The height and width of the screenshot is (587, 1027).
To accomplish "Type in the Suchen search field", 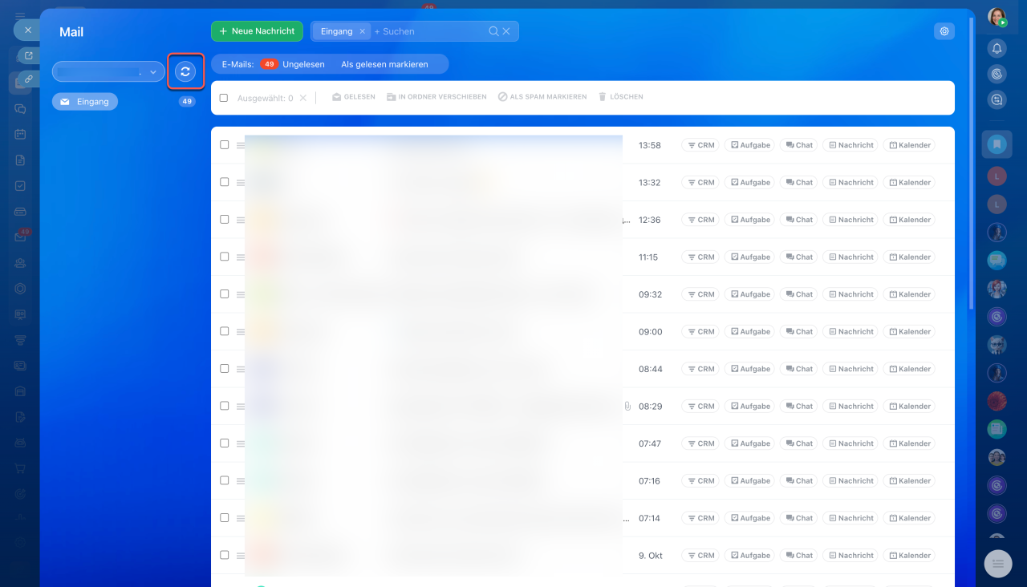I will [x=429, y=31].
